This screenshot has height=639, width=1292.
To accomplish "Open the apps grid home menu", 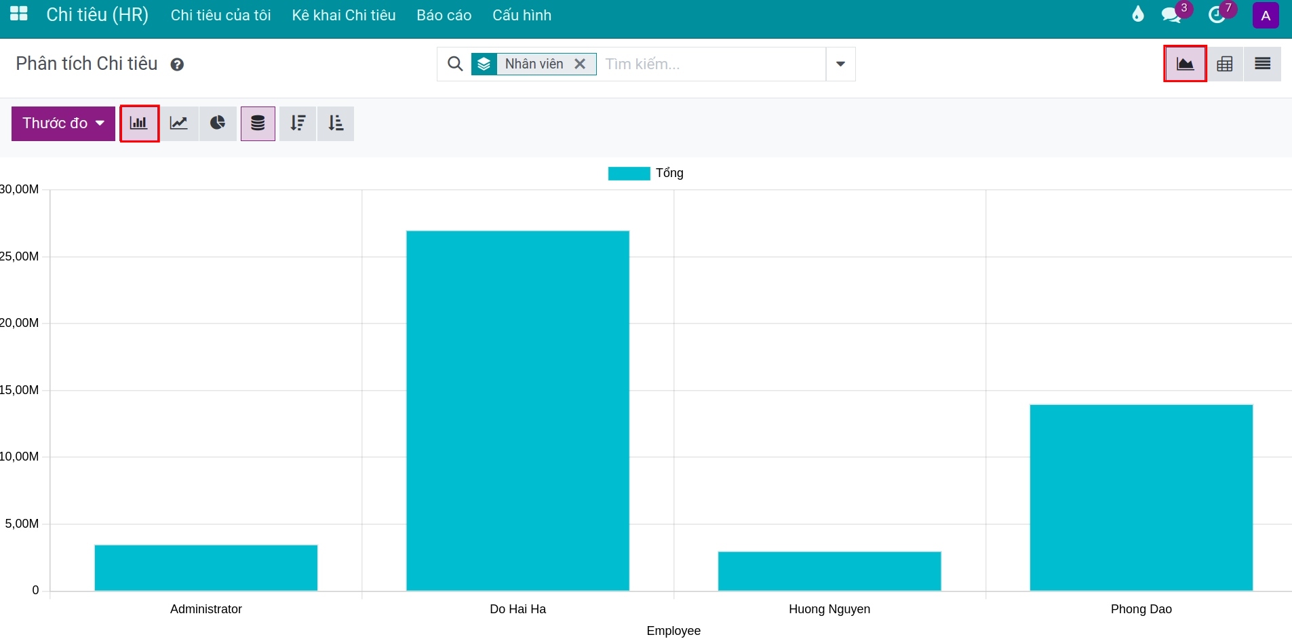I will [x=19, y=14].
